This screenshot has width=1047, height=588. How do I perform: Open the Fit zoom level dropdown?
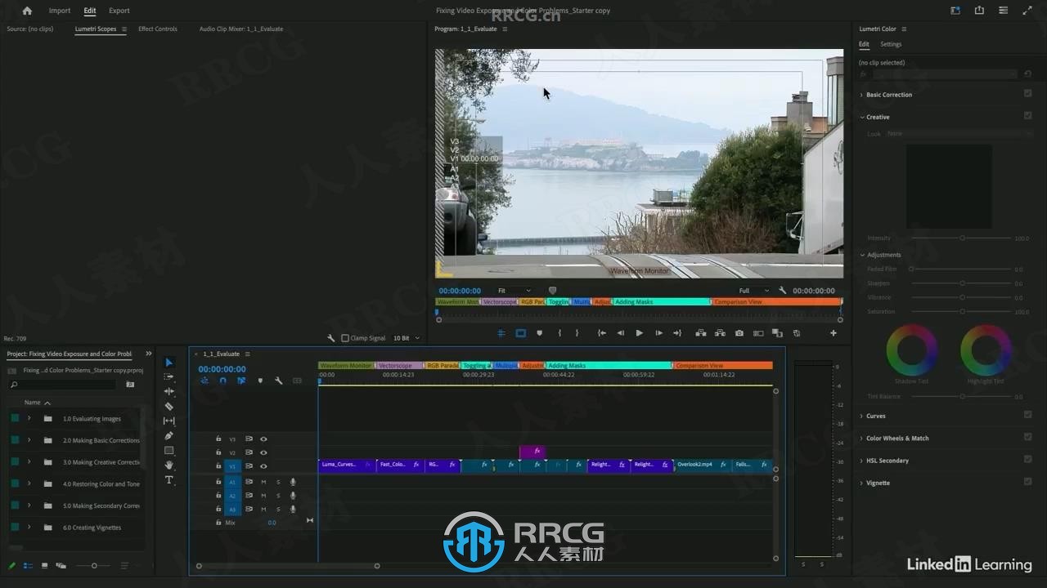pyautogui.click(x=514, y=291)
